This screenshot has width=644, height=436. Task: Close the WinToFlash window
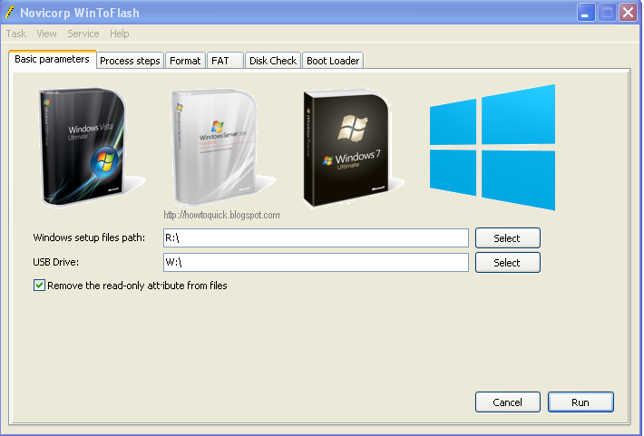click(x=628, y=13)
